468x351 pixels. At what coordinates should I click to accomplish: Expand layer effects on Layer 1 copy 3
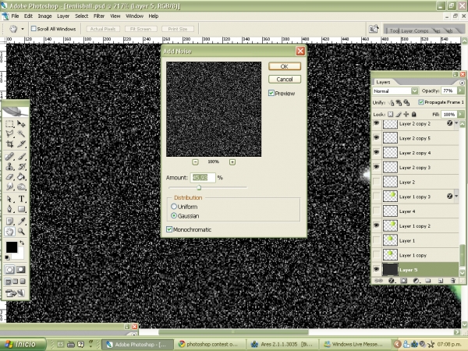(456, 196)
